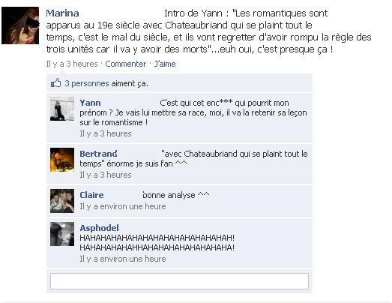
Task: Like the post with J'aime link
Action: click(165, 64)
